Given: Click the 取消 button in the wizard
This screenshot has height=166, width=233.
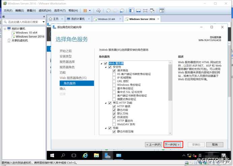Looking at the screenshot, I should [x=215, y=144].
